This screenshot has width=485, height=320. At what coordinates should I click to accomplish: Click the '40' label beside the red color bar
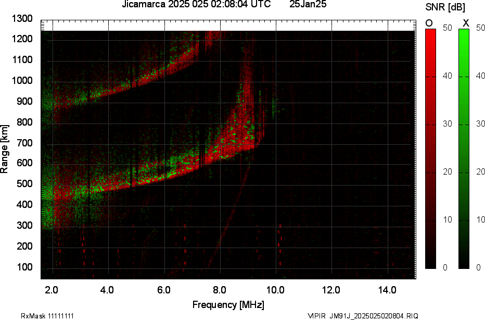pyautogui.click(x=447, y=76)
